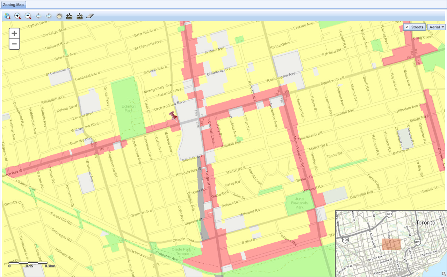Click the minus zoom button on map

click(x=14, y=44)
